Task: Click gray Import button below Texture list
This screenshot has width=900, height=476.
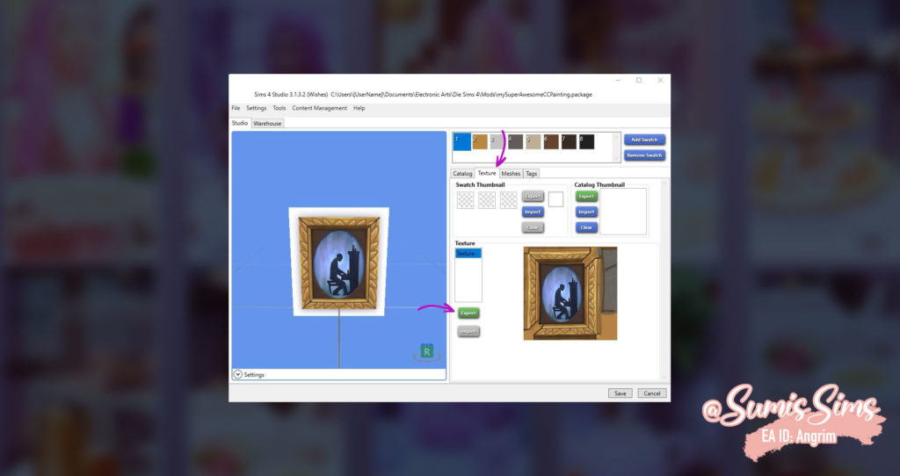Action: pyautogui.click(x=468, y=331)
